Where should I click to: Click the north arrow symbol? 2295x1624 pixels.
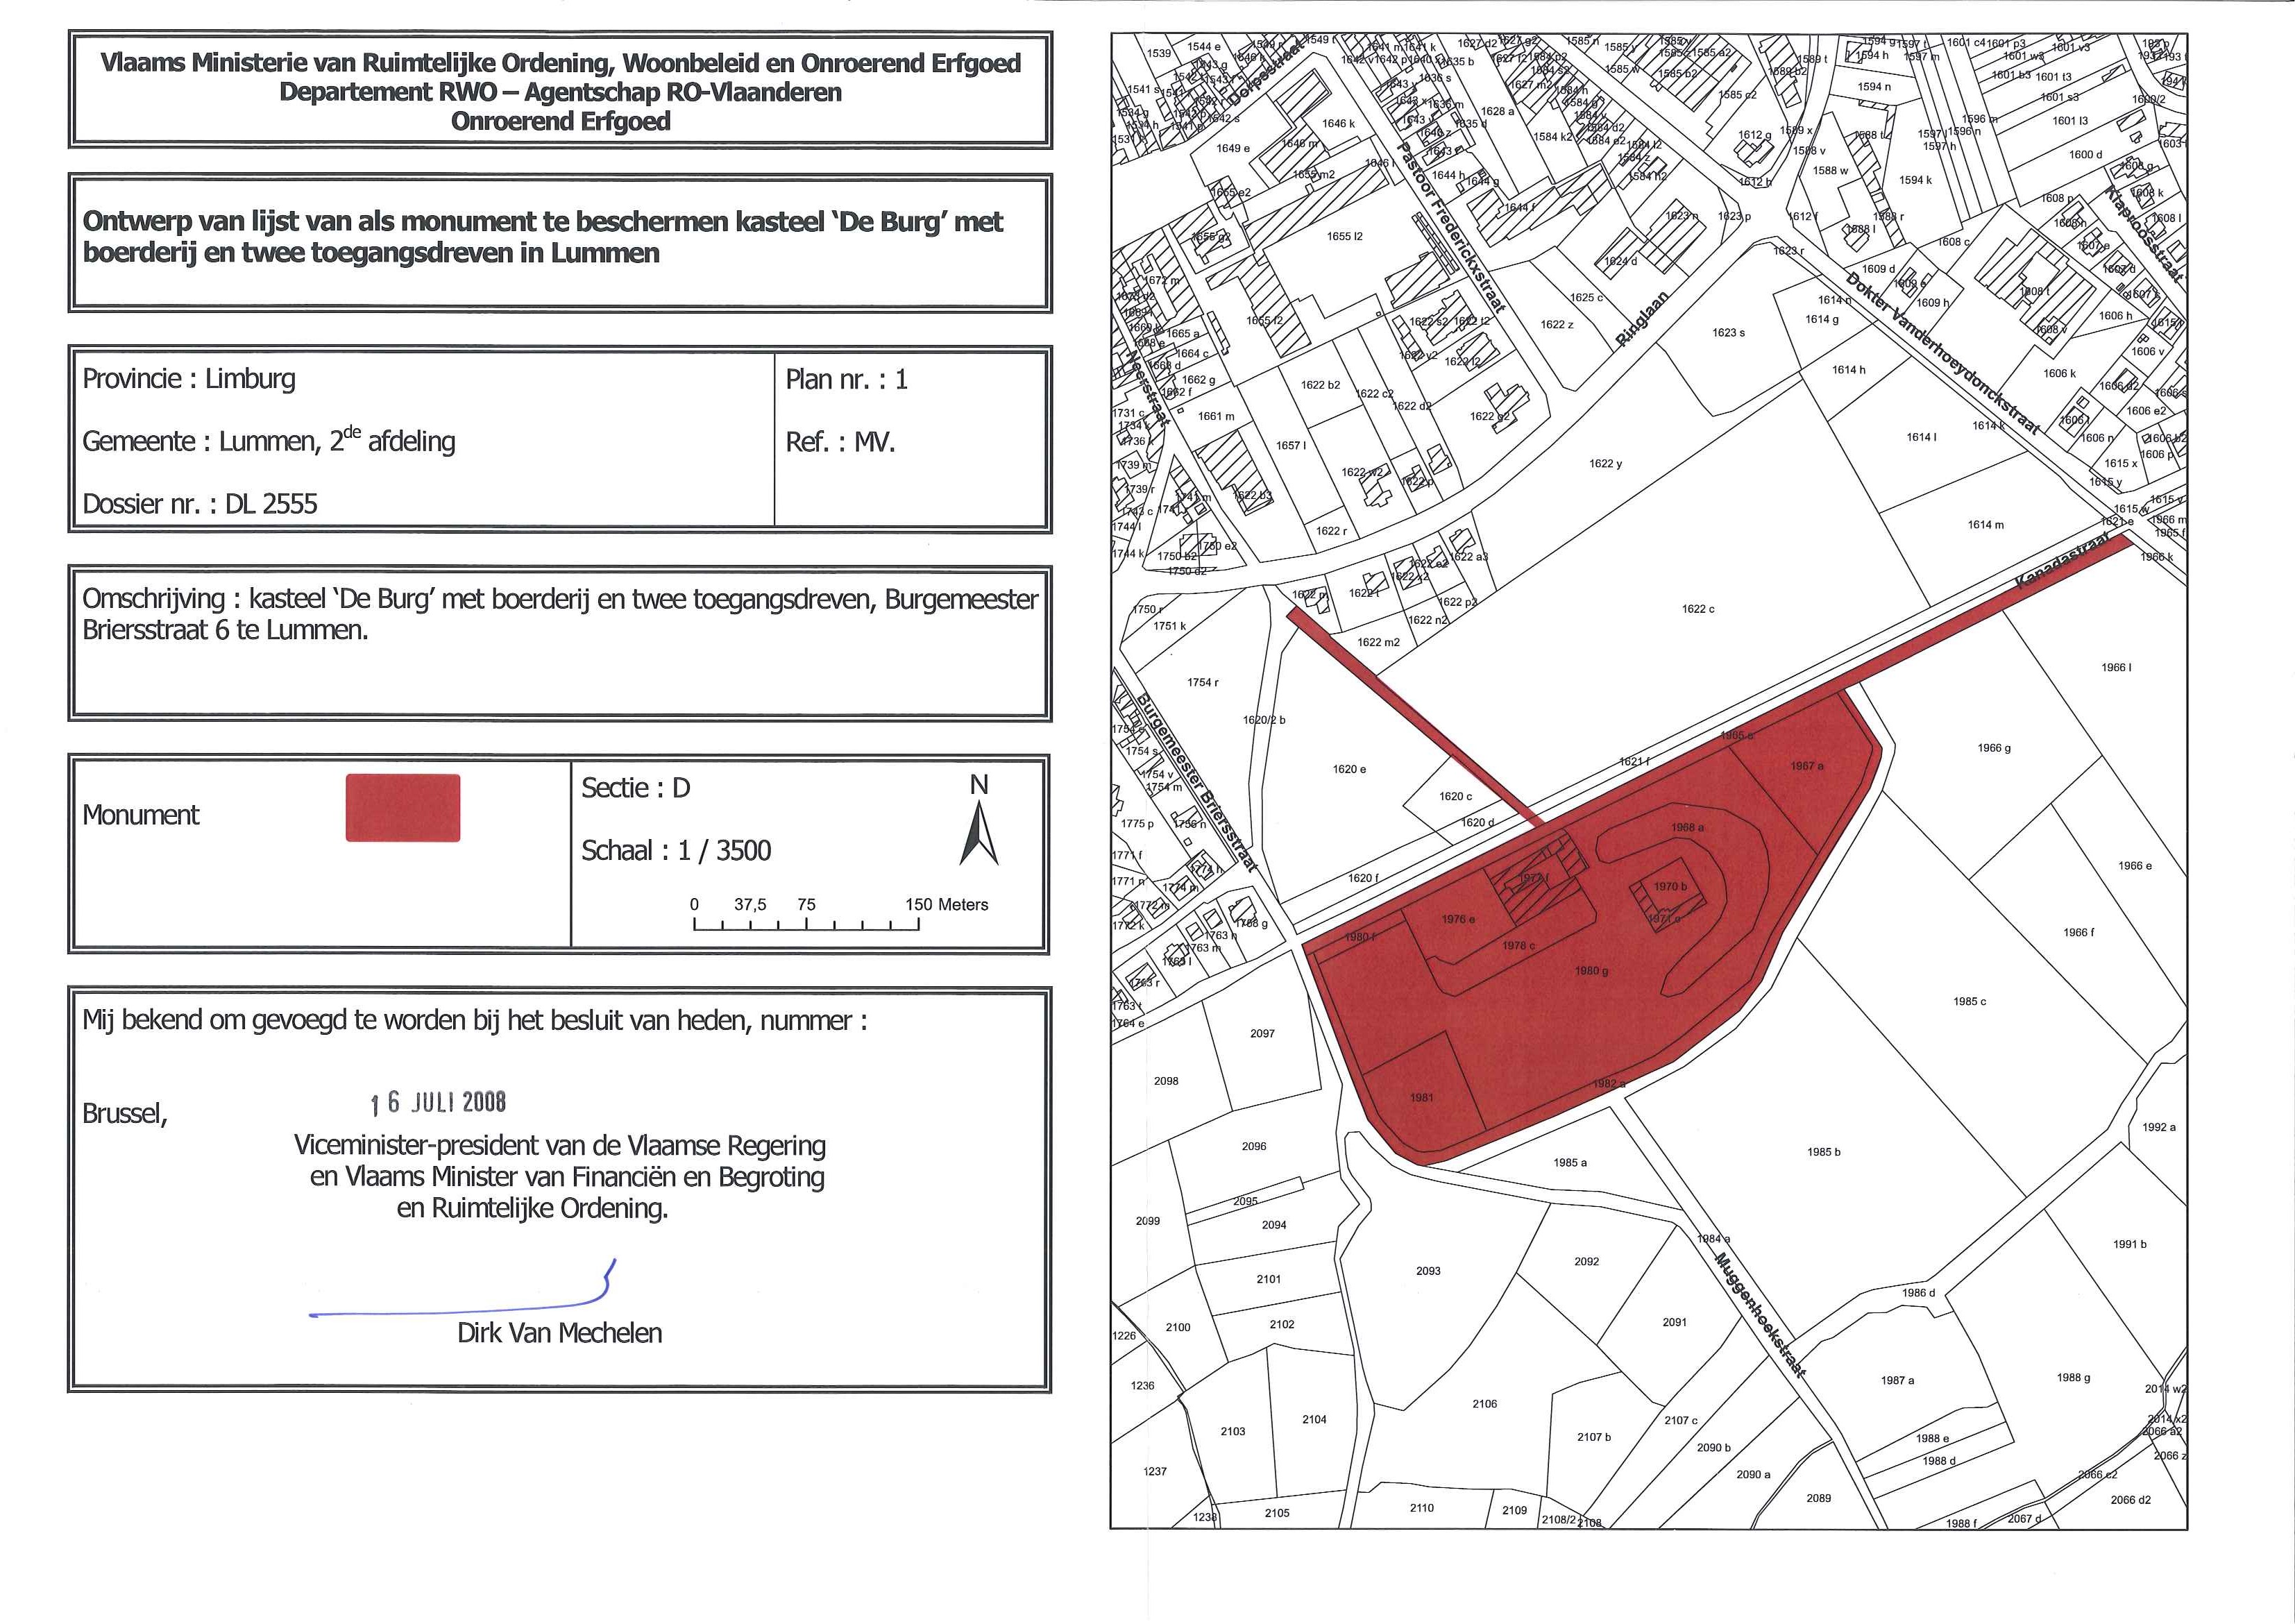click(978, 833)
